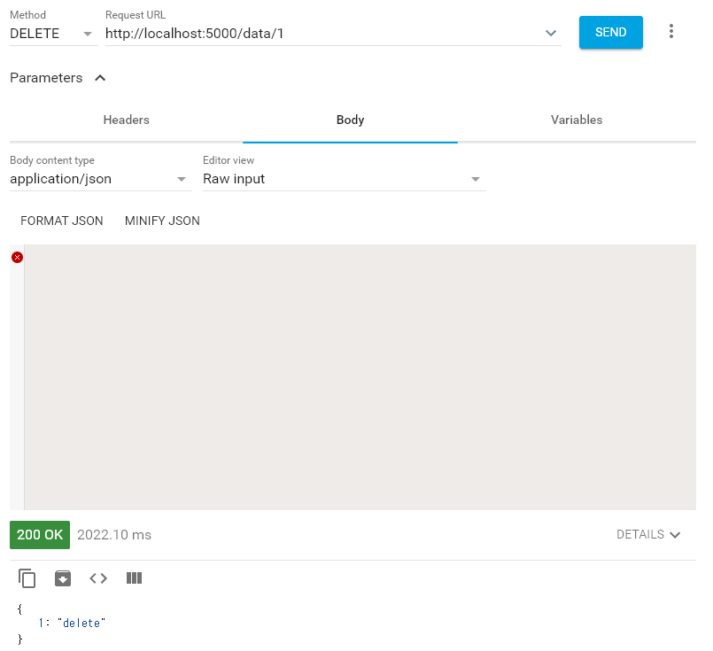Open the Method dropdown showing DELETE
This screenshot has height=651, width=713.
coord(54,34)
